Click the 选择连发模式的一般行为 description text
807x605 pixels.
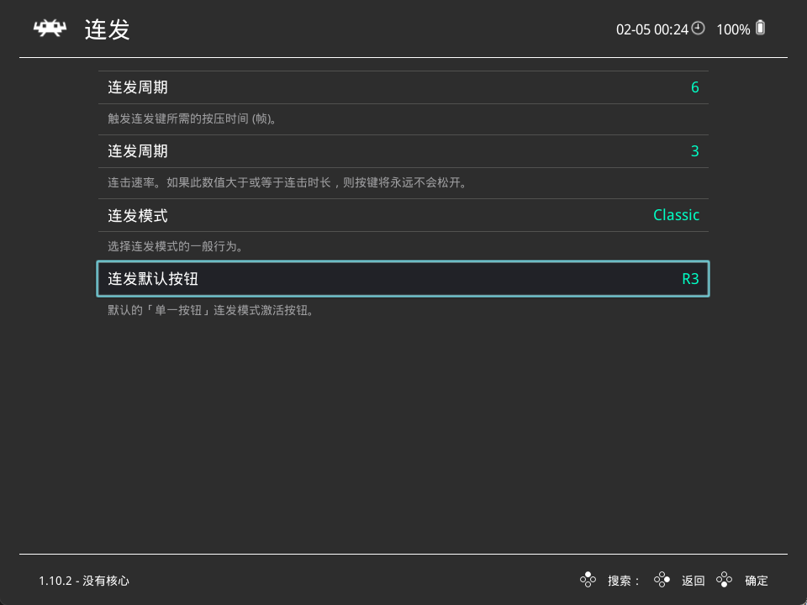pos(181,247)
